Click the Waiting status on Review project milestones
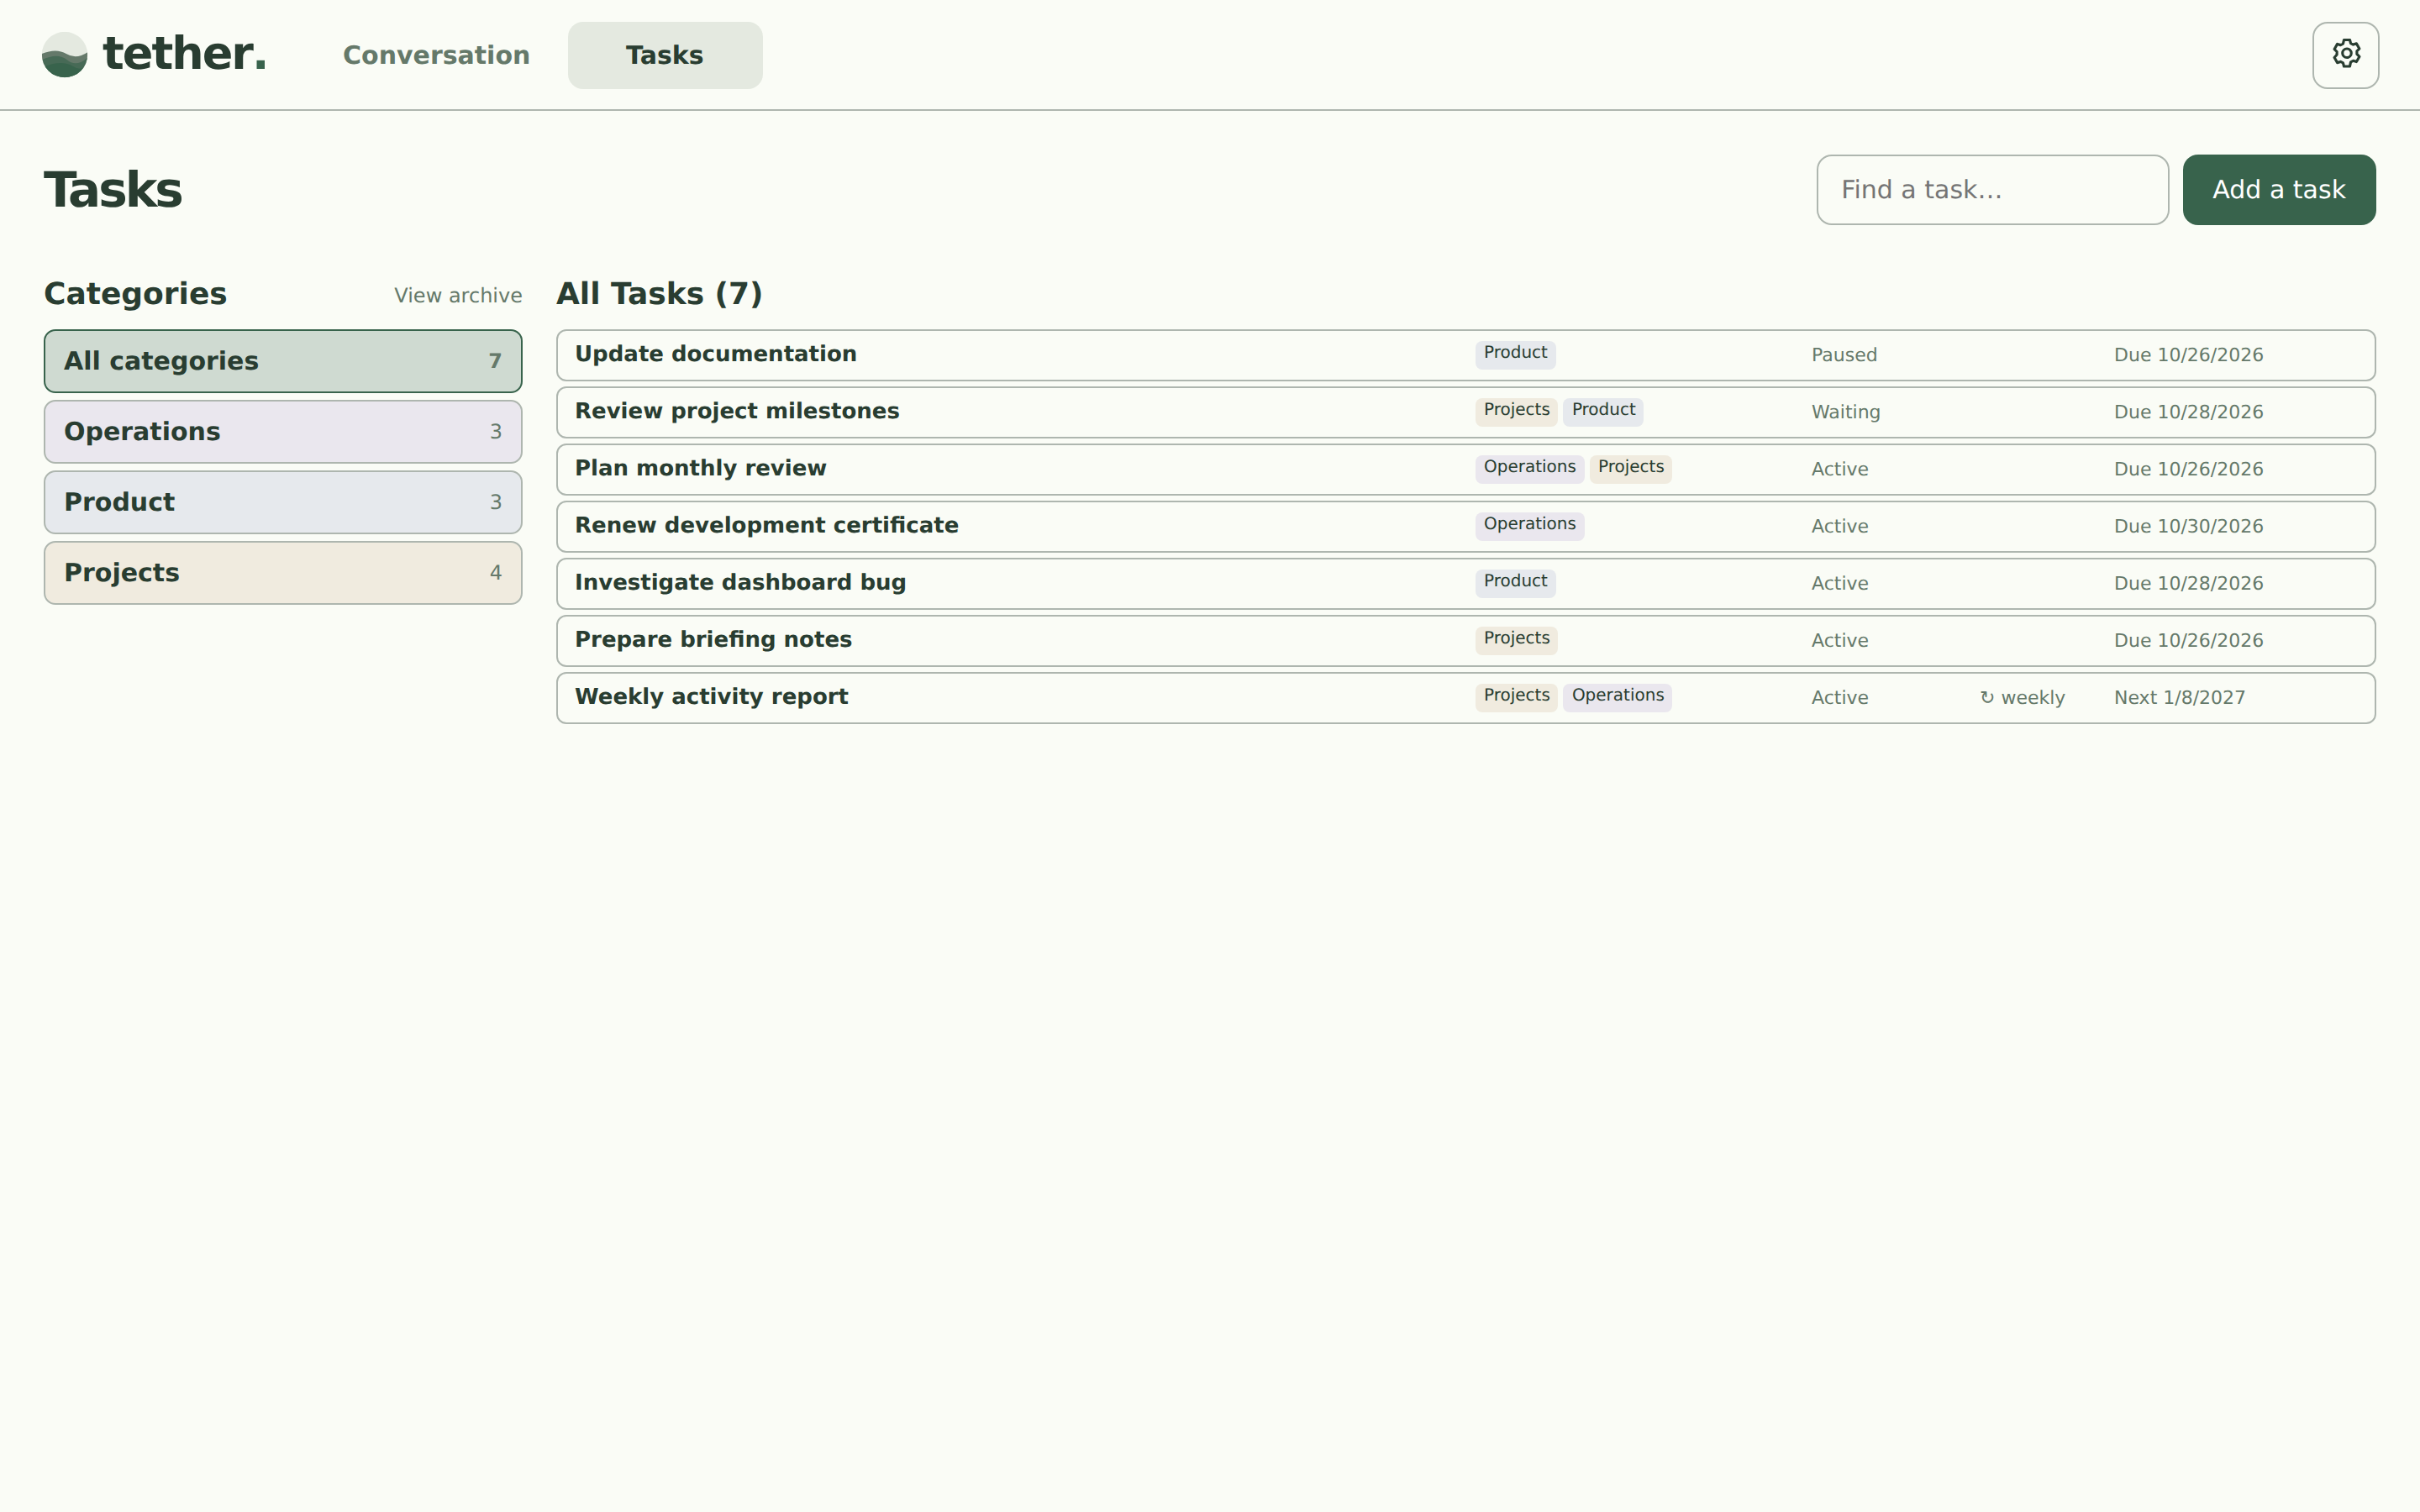 coord(1845,412)
